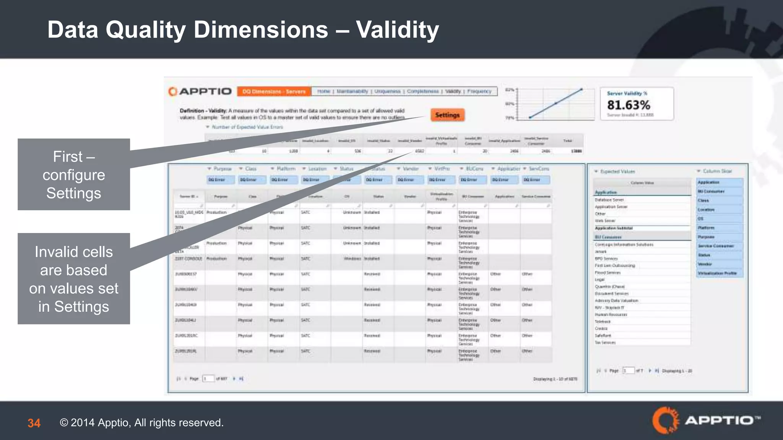This screenshot has width=783, height=440.
Task: Click DQ Error button under BUCons
Action: coord(473,180)
